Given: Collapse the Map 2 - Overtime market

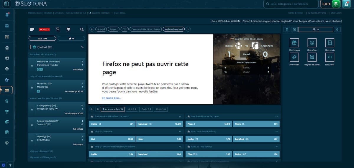Looking at the screenshot, I should (x=180, y=131).
